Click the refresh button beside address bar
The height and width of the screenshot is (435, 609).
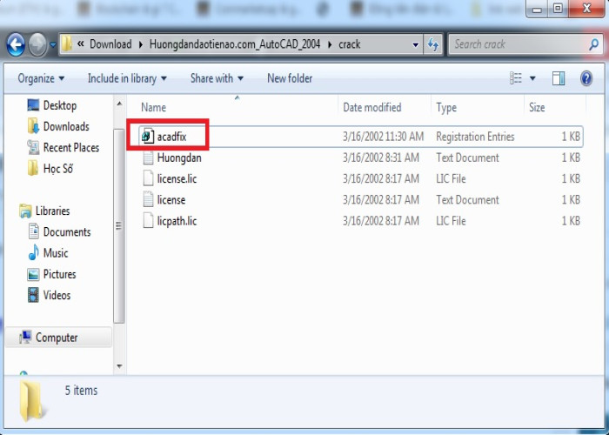pos(433,44)
